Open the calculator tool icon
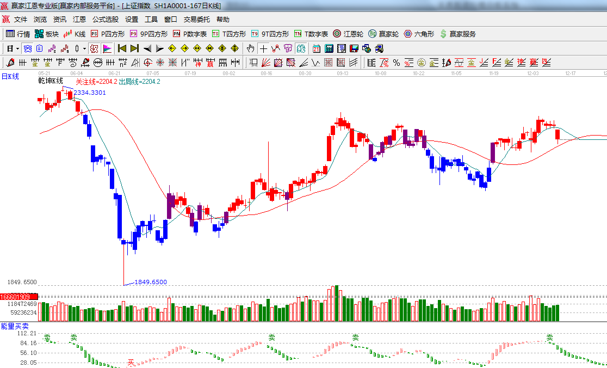 coord(329,48)
